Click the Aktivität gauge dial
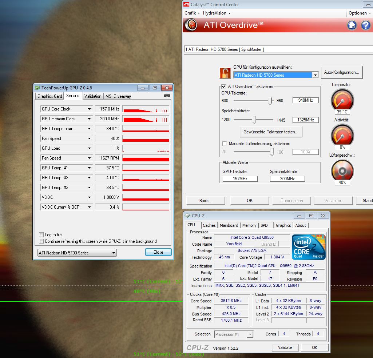373x358 pixels. click(342, 136)
